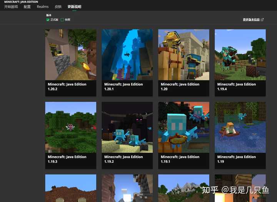Open the Java Edition 1.19.1 card image

pyautogui.click(x=184, y=127)
